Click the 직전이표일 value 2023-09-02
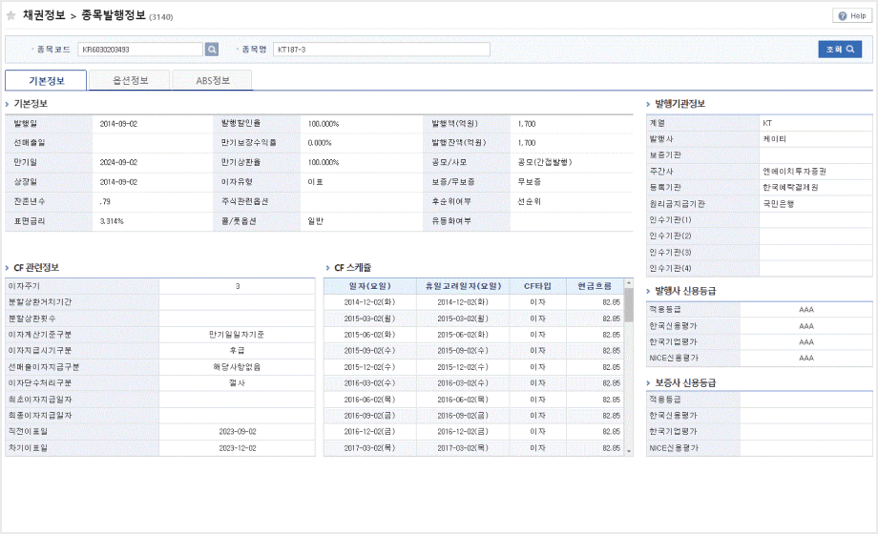Screen dimensions: 878x534 [238, 432]
